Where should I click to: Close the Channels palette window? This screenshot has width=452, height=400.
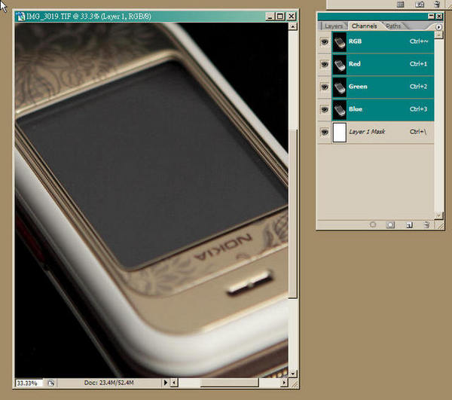coord(438,16)
